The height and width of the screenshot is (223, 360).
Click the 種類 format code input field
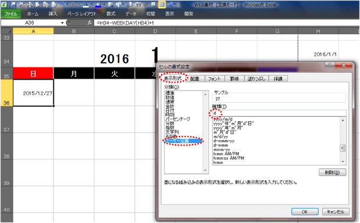click(279, 113)
